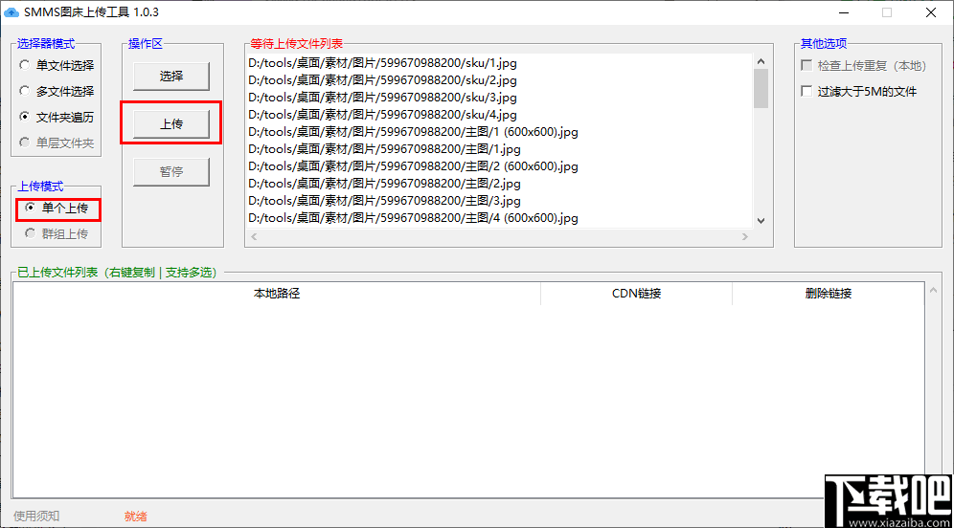
Task: Select file 主图/2.jpg in pending list
Action: pos(384,184)
